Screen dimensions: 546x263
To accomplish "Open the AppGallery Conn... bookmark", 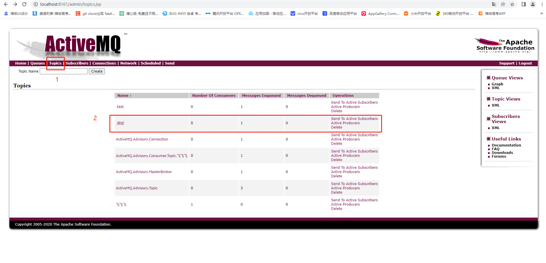I will (x=380, y=13).
